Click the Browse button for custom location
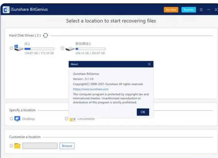 (x=67, y=146)
